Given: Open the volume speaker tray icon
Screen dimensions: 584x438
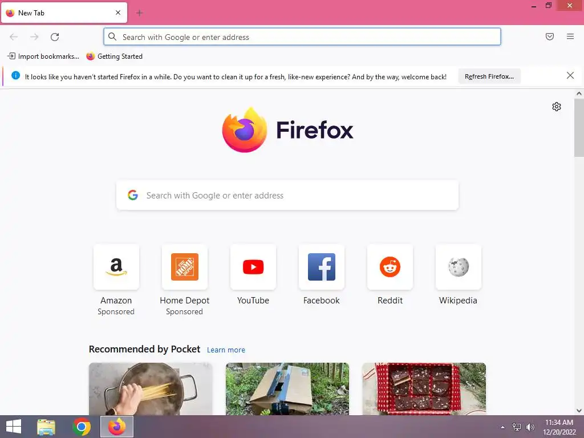Looking at the screenshot, I should (530, 427).
